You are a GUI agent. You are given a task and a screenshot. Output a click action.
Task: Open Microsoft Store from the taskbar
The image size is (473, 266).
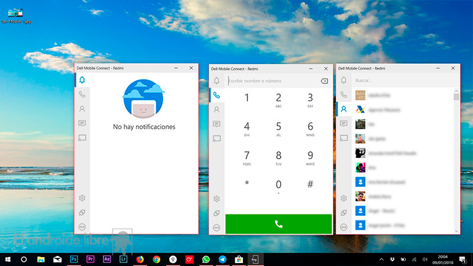[239, 259]
